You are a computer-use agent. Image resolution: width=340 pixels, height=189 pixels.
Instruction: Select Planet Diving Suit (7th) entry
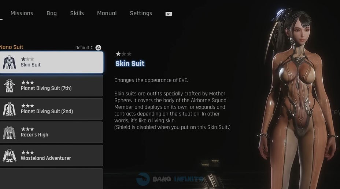pos(51,86)
